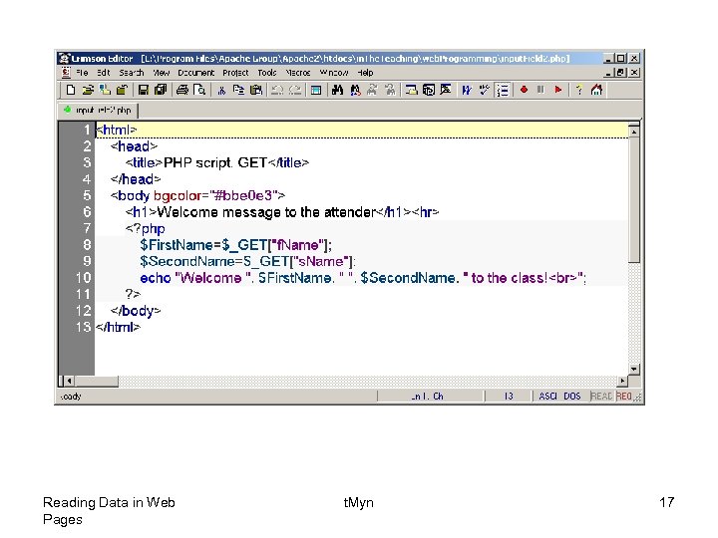The width and height of the screenshot is (718, 538).
Task: Click the </body> closing tag line
Action: point(136,311)
